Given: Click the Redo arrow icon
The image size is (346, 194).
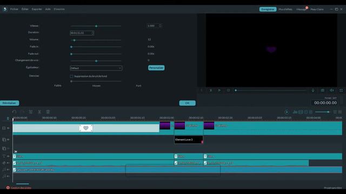Looking at the screenshot, I should click(22, 112).
